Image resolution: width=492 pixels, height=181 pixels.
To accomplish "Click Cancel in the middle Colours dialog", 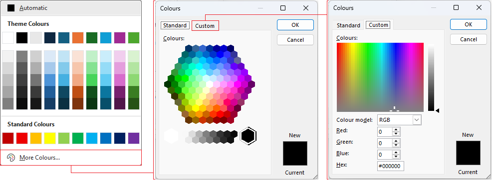I will 295,40.
